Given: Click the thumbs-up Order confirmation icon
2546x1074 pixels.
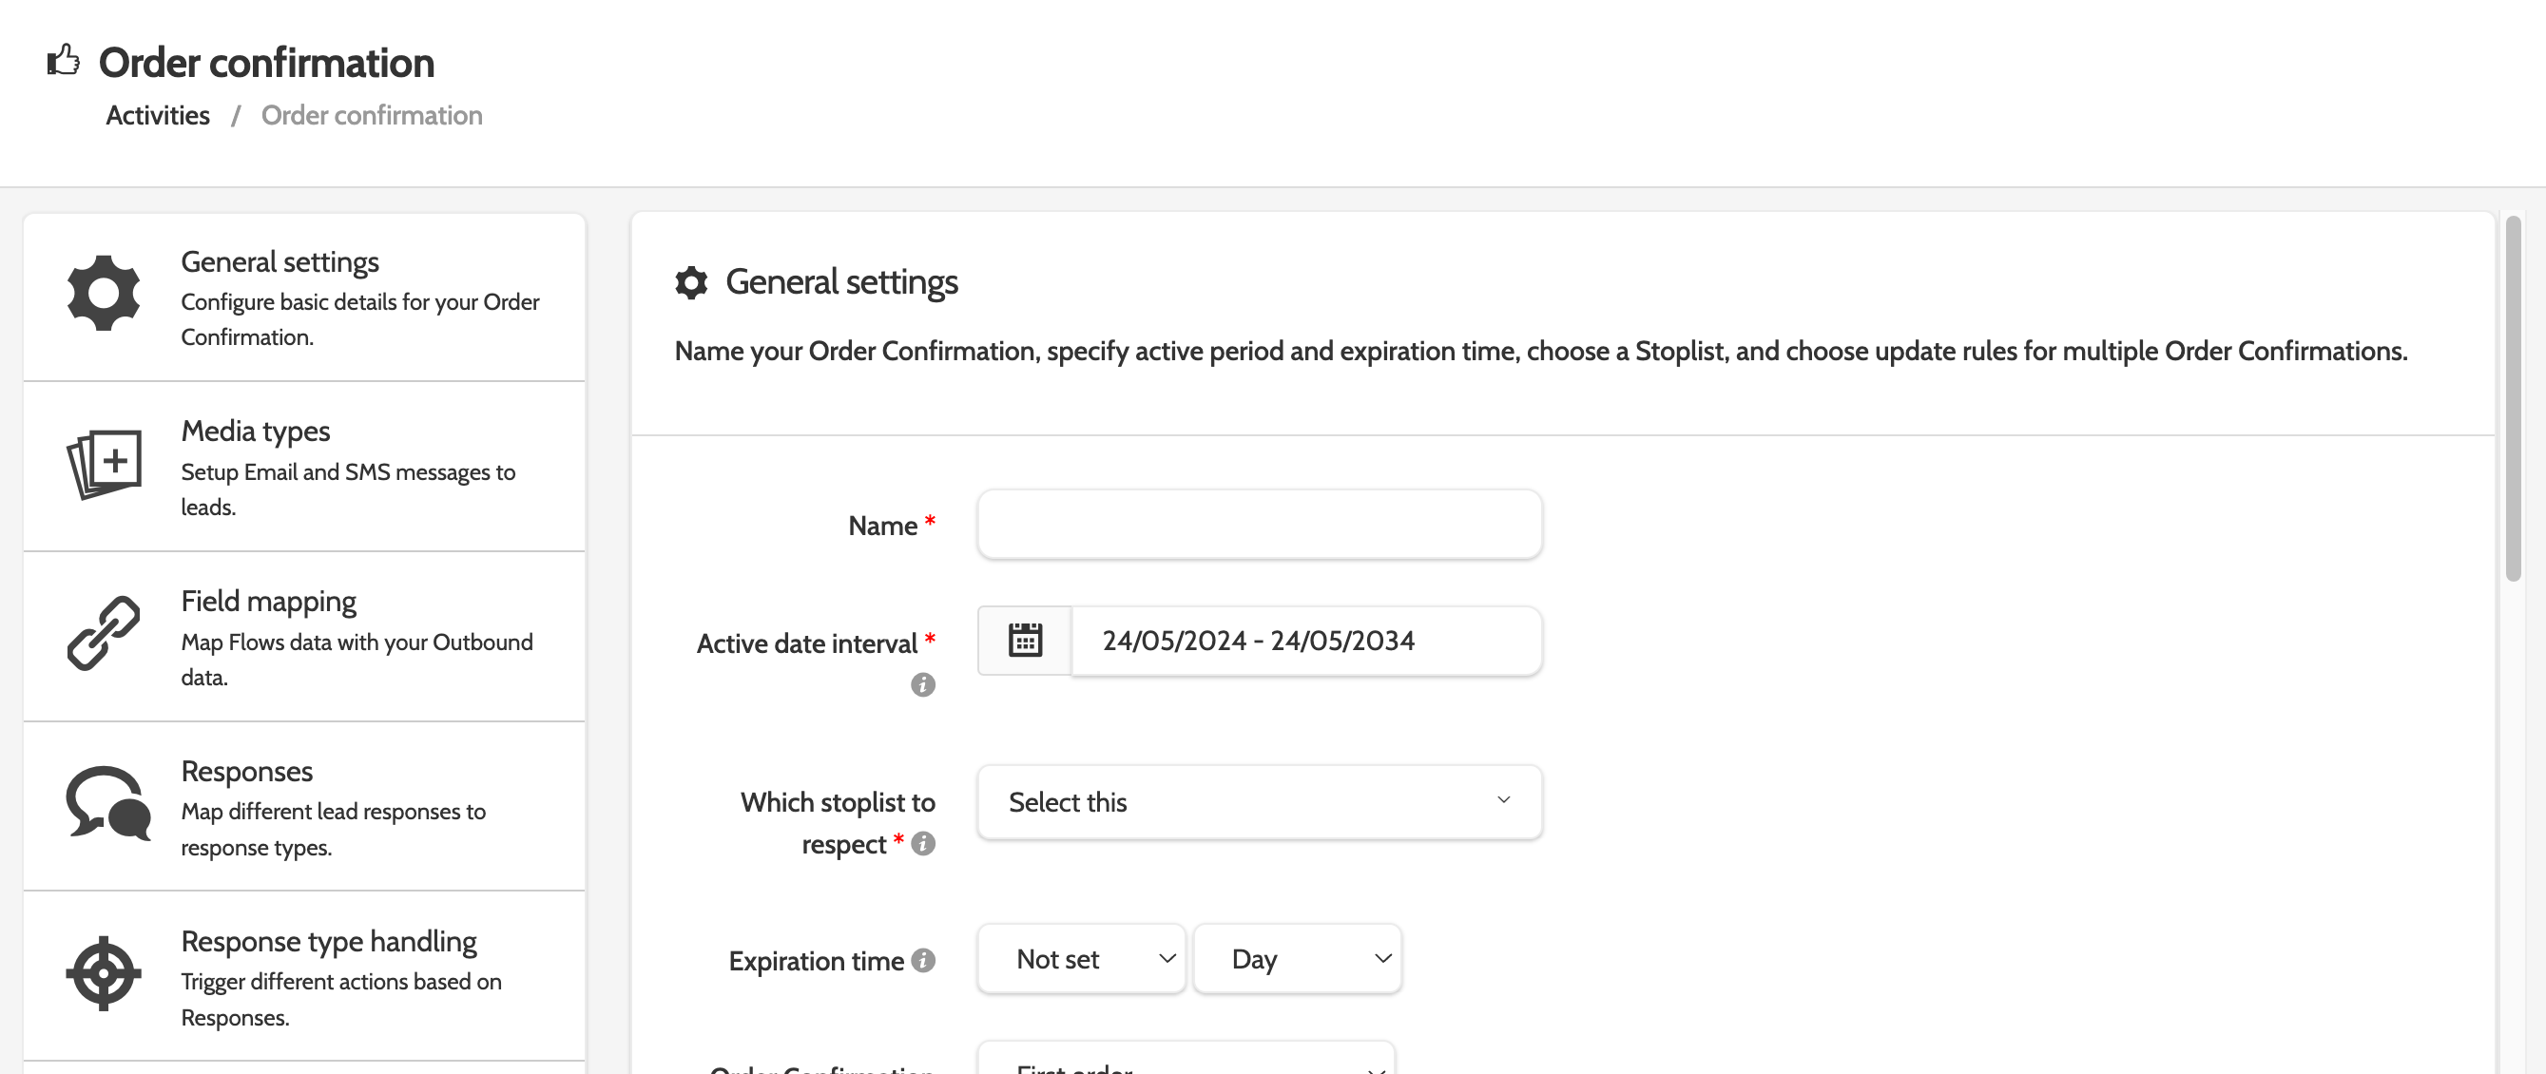Looking at the screenshot, I should 64,61.
